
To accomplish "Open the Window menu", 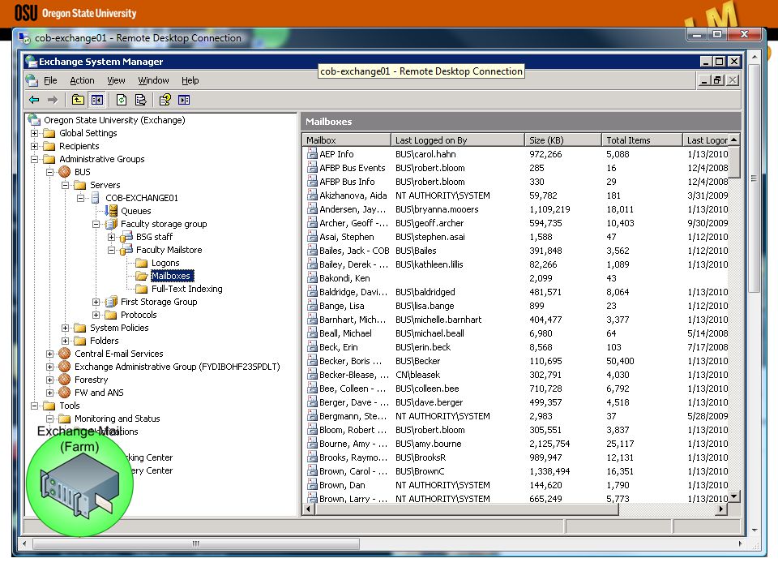I will tap(153, 80).
